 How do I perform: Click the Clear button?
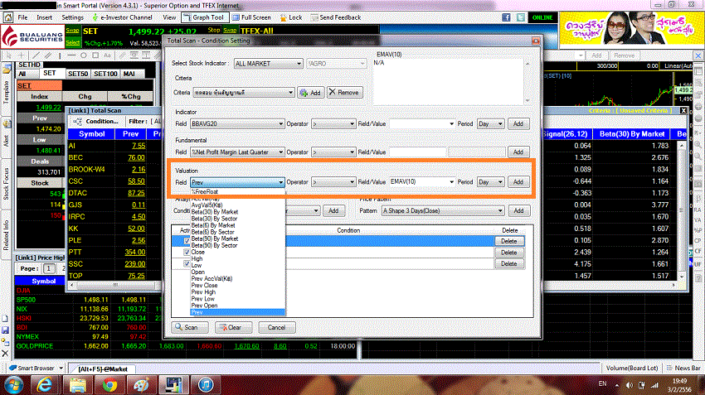point(233,328)
